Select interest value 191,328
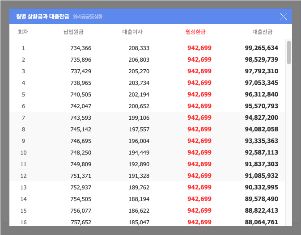Screen dimensions: 301x235 tap(139, 176)
